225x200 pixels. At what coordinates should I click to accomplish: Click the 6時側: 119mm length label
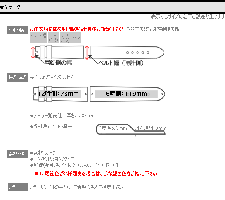[x=126, y=94]
